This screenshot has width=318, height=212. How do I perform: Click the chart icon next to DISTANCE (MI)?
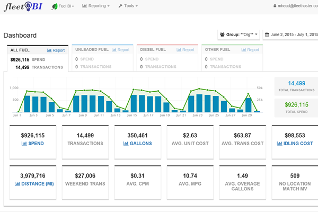click(x=17, y=184)
